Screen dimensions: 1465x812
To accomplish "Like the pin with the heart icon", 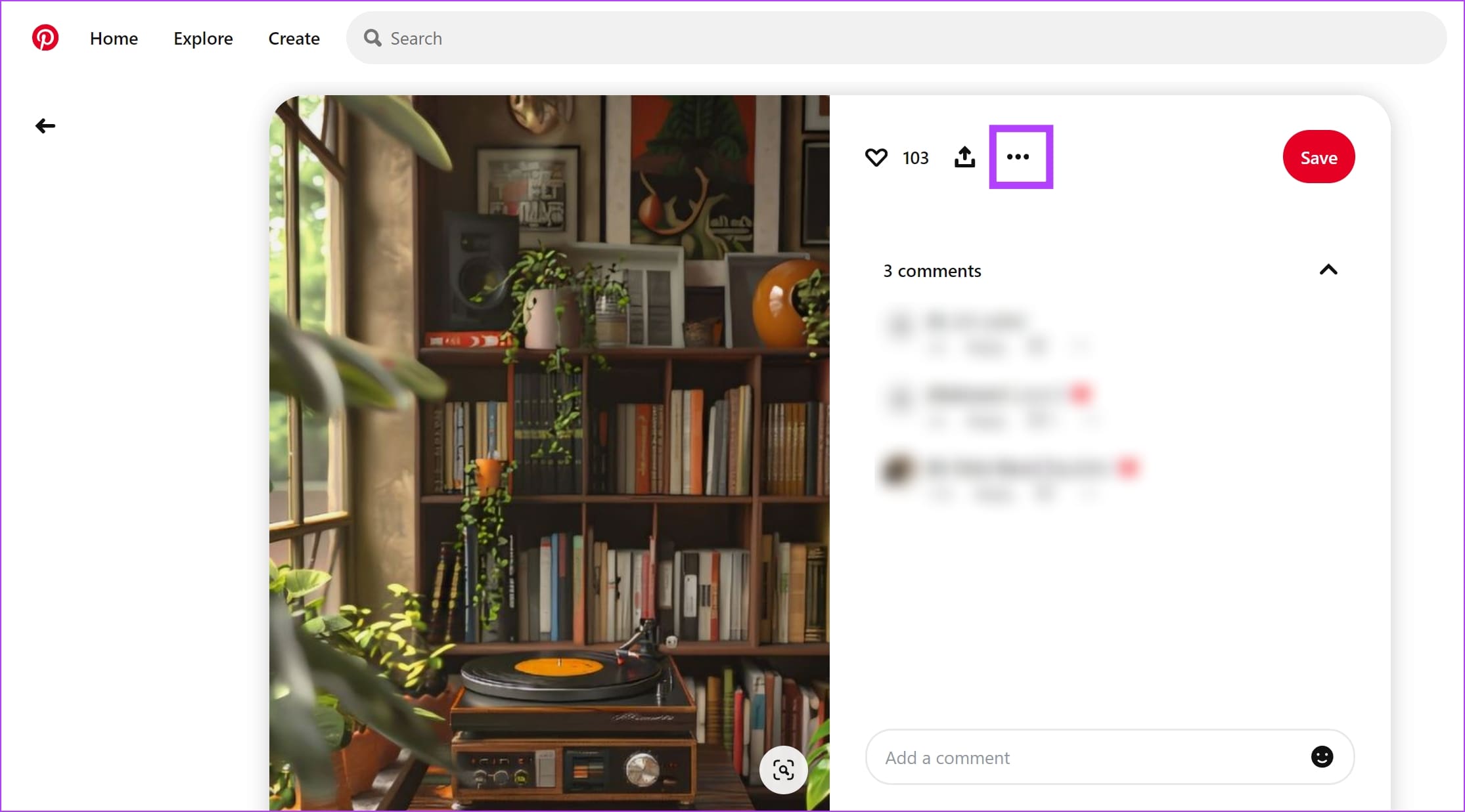I will click(x=876, y=157).
